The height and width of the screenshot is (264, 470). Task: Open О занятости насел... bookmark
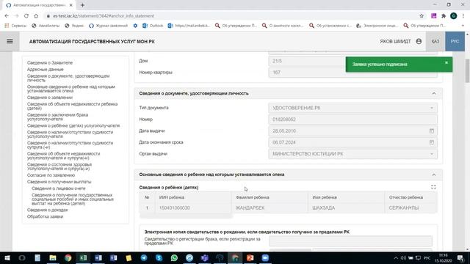pos(283,26)
